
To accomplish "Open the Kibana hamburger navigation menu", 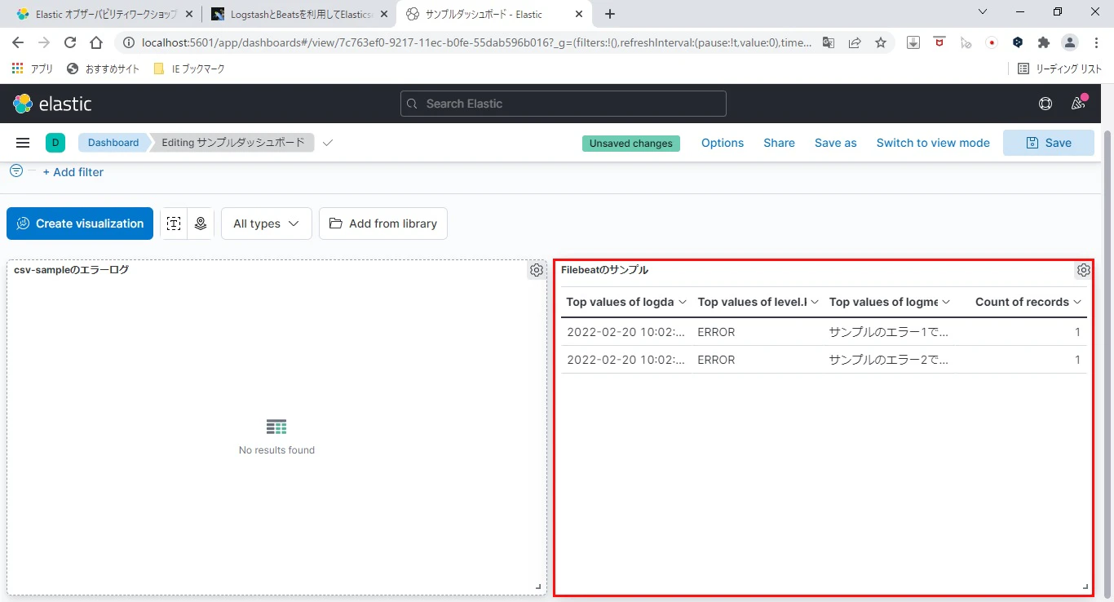I will (23, 143).
